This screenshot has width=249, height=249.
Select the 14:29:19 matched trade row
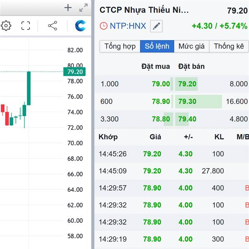172,239
